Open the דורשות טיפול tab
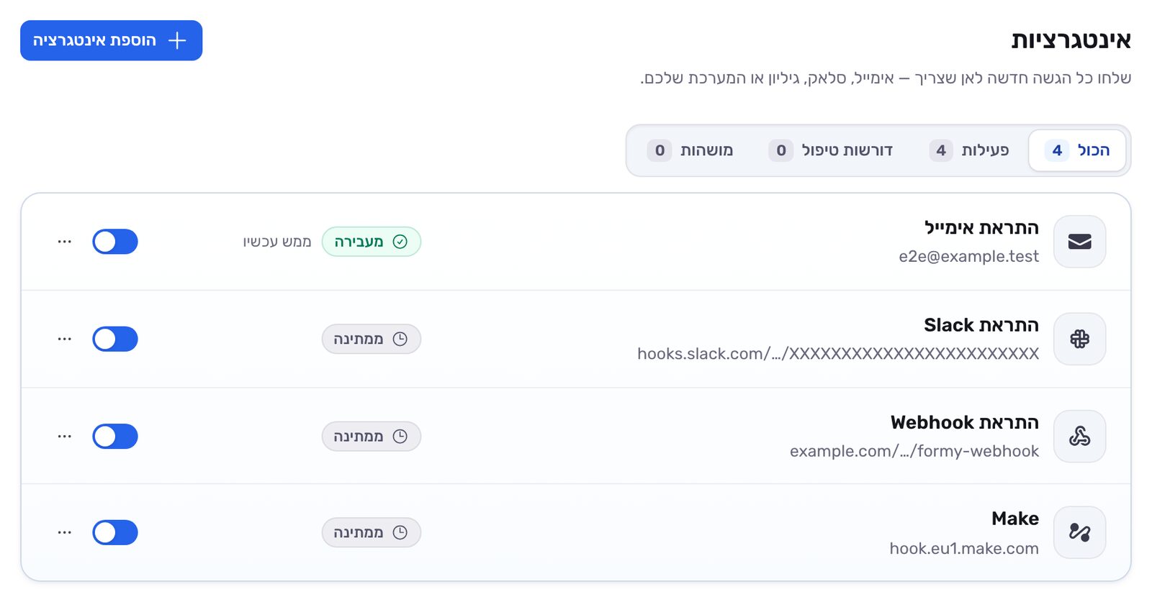 (x=831, y=150)
